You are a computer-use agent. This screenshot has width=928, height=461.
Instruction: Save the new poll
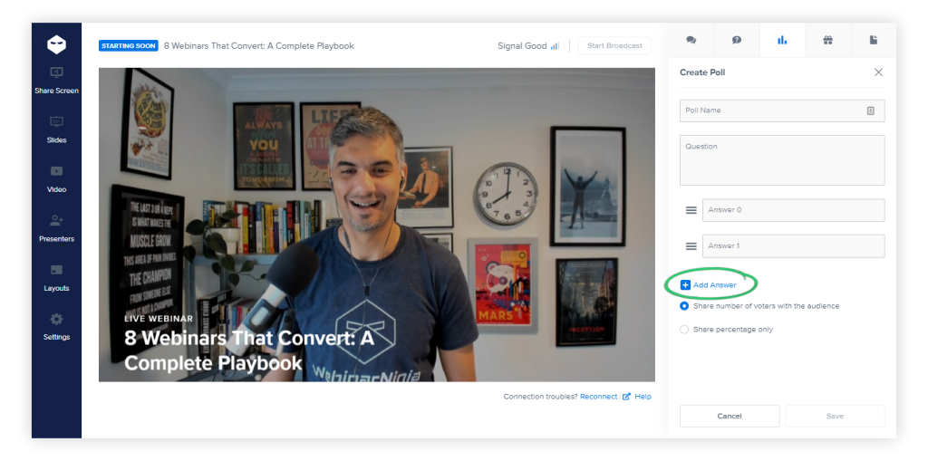835,416
